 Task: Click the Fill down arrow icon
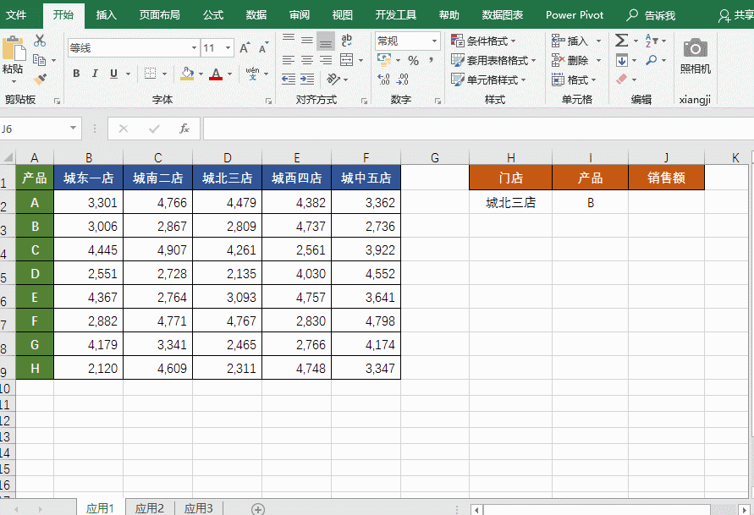(x=621, y=61)
